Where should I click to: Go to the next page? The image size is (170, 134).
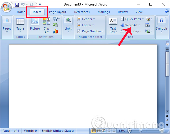(x=167, y=125)
